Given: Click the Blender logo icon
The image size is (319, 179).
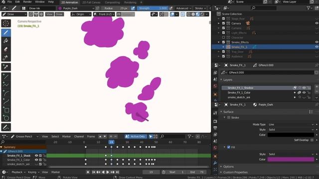Looking at the screenshot, I should tap(3, 2).
